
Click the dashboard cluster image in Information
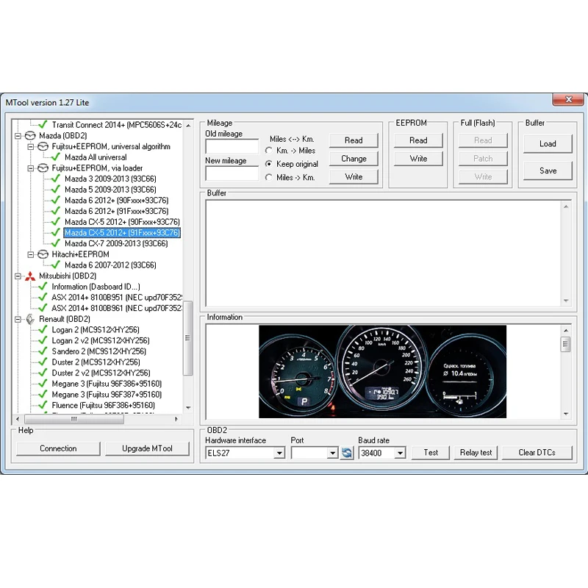click(382, 371)
